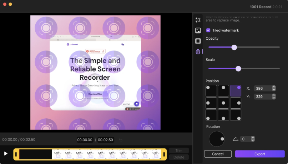
Task: Click the video preview canvas
Action: [95, 73]
